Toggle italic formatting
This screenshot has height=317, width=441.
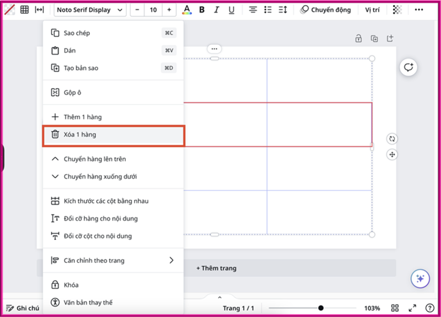[x=216, y=10]
